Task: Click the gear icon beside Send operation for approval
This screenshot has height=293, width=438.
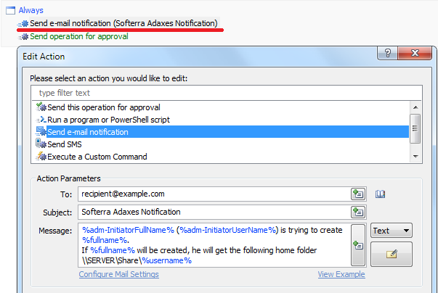Action: [23, 36]
